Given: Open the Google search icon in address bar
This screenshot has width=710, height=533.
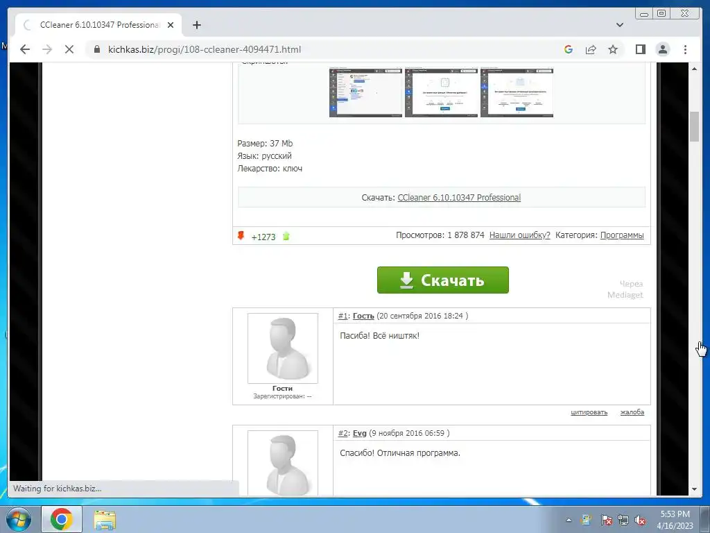Looking at the screenshot, I should point(569,49).
